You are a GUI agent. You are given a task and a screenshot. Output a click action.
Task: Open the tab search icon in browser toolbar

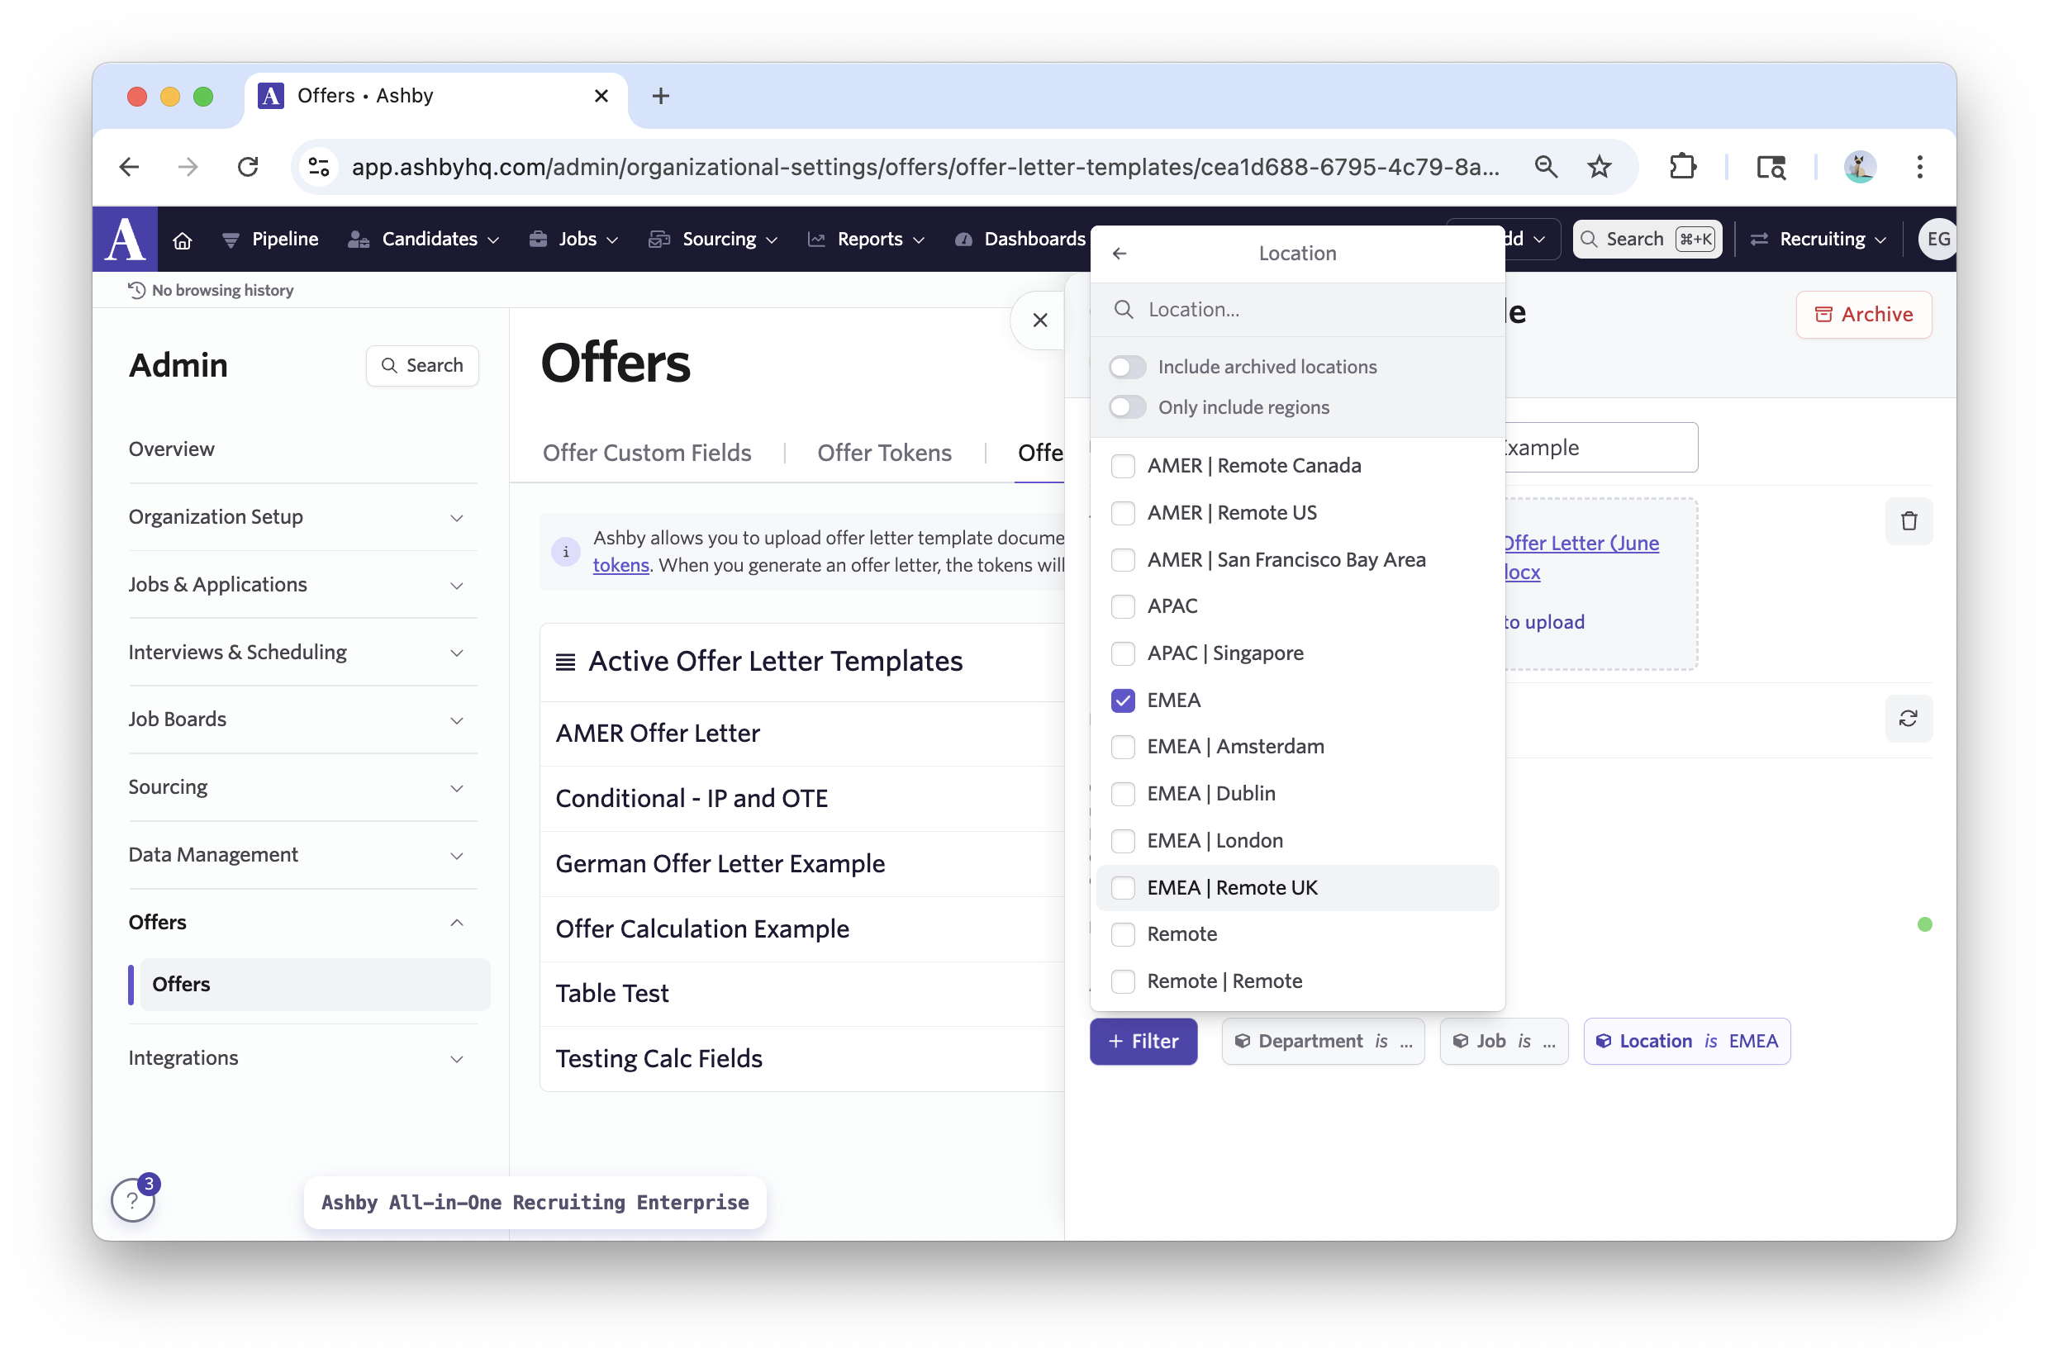1771,166
